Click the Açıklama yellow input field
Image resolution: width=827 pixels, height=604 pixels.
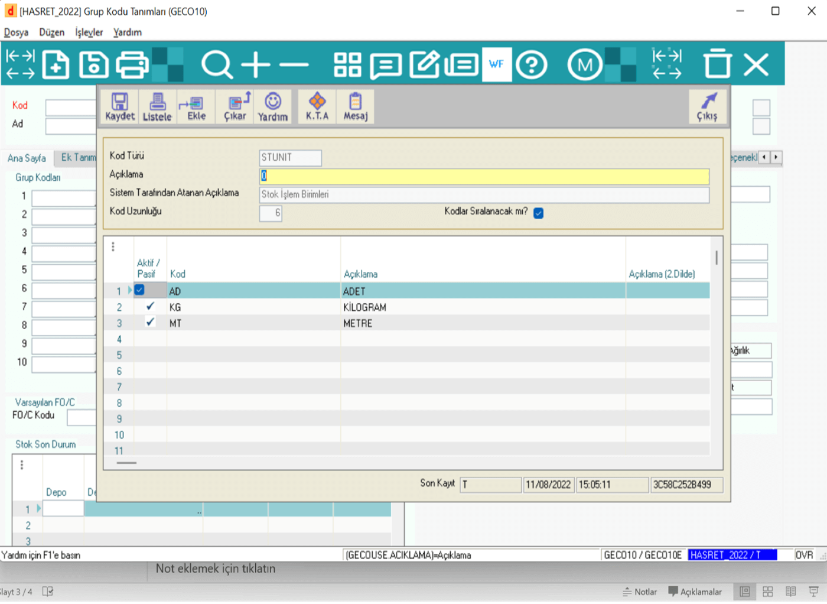(x=484, y=176)
